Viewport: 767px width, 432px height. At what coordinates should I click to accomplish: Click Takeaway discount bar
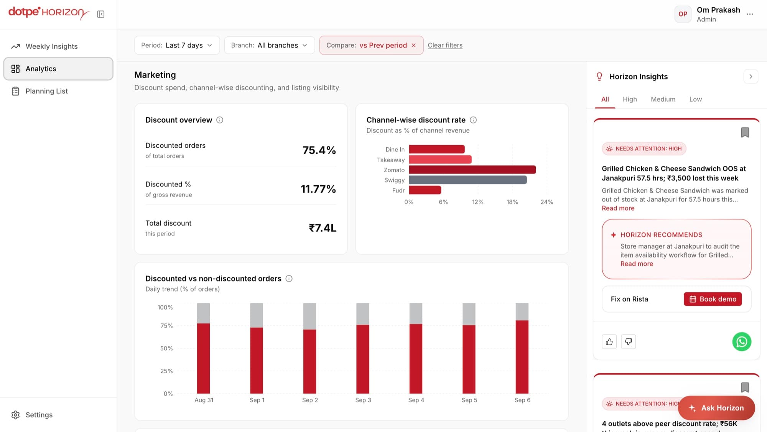[x=440, y=160]
